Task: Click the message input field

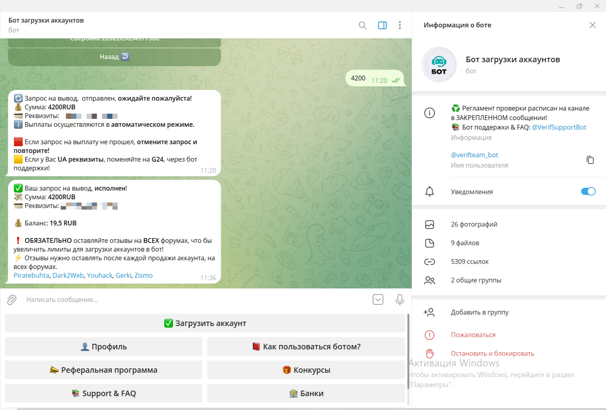Action: click(x=190, y=300)
